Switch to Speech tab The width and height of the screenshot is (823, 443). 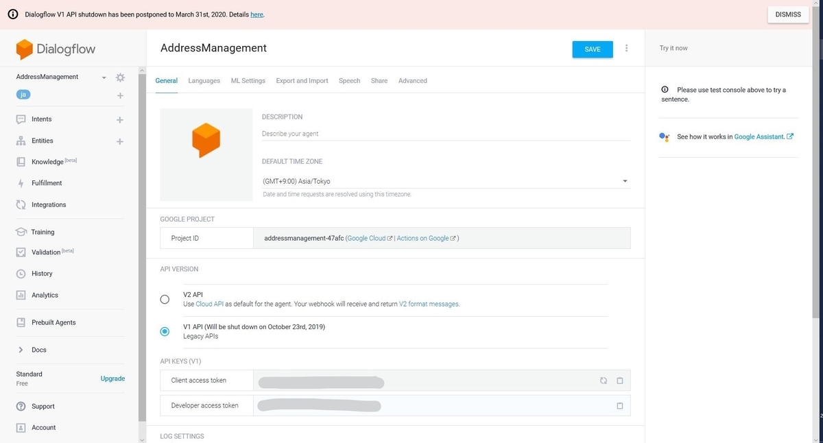point(349,81)
